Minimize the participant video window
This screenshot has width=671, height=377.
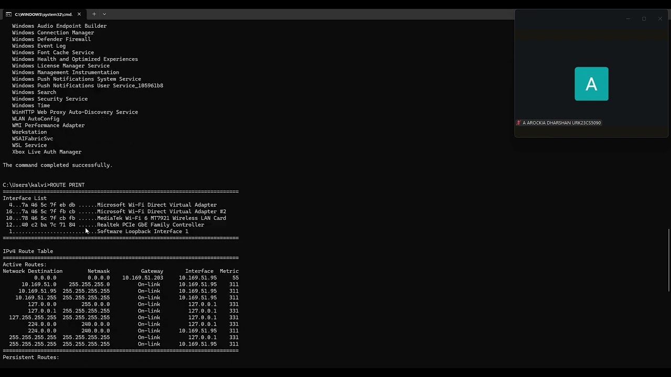tap(628, 19)
